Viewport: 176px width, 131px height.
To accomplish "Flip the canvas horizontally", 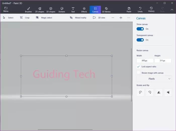I will 159,92.
